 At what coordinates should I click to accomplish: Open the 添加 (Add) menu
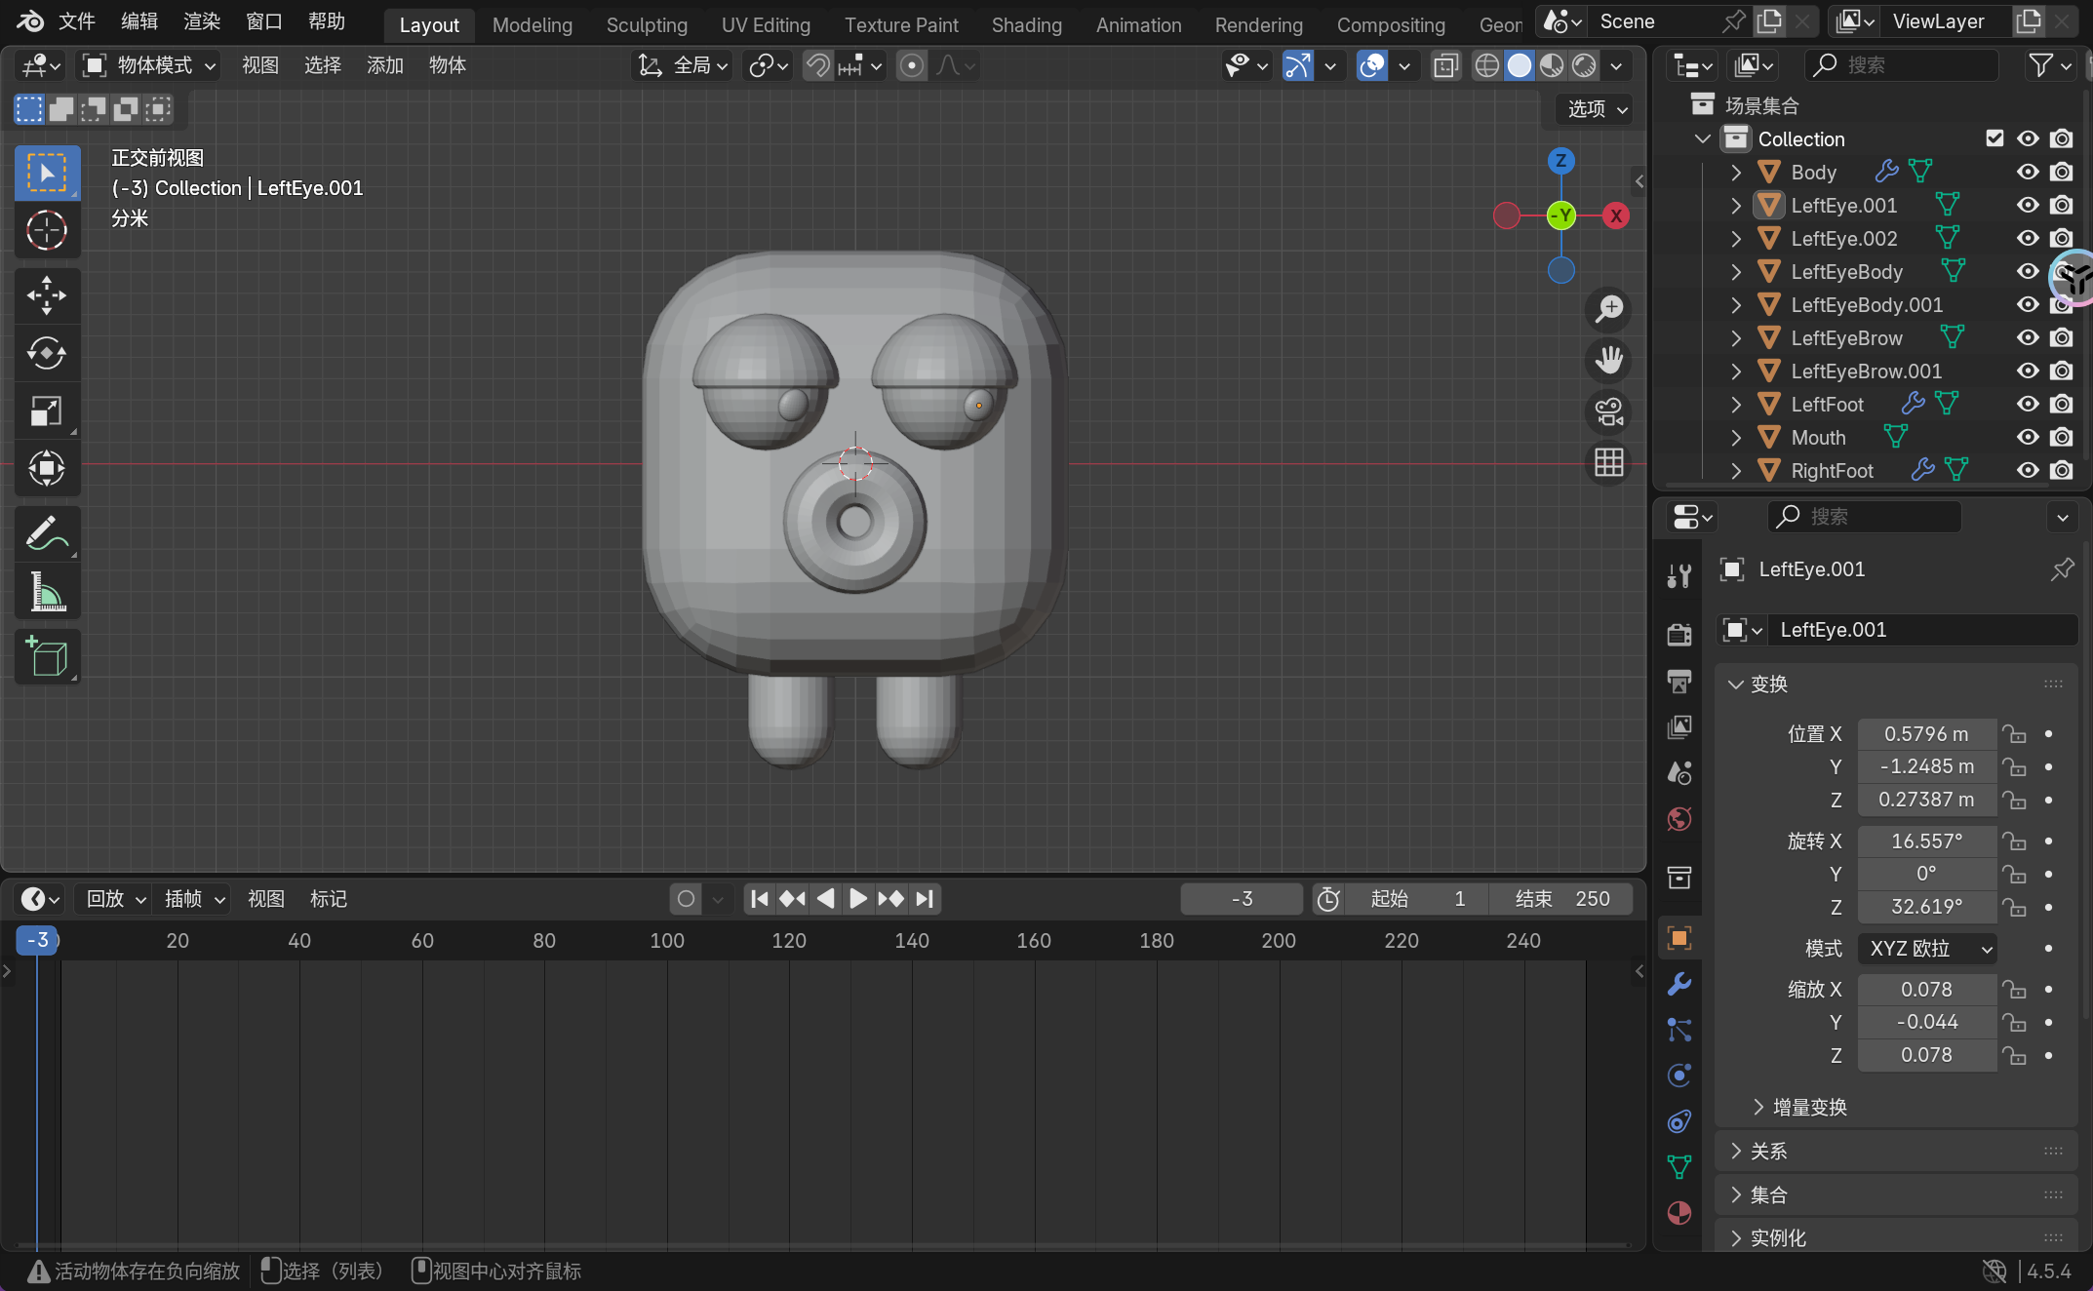pos(384,65)
